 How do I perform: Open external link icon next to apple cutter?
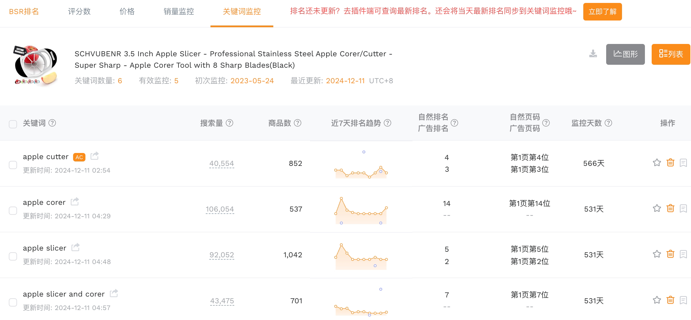click(x=95, y=156)
